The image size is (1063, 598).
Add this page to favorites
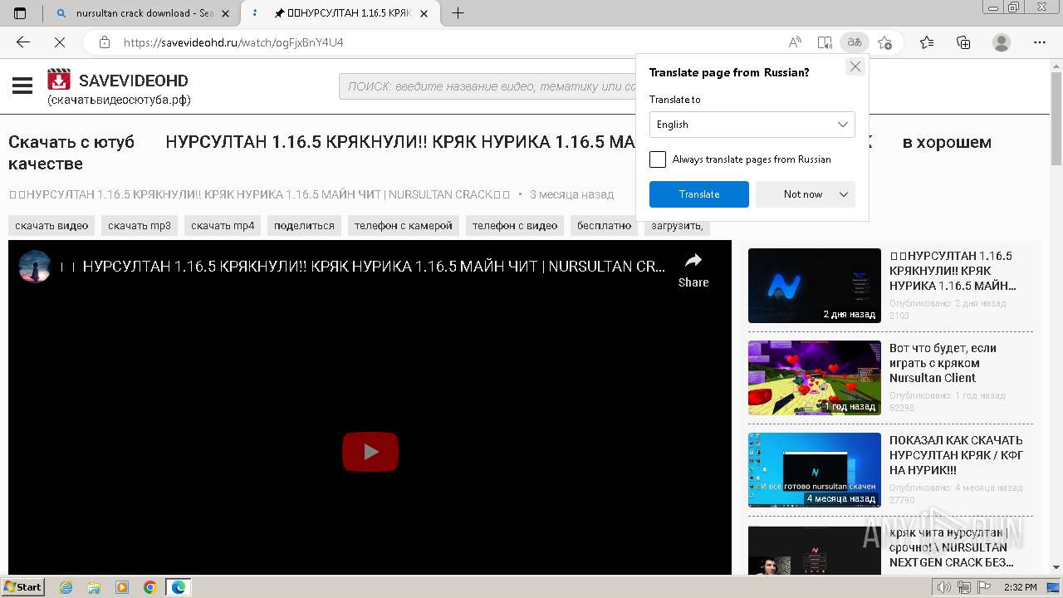[x=884, y=42]
